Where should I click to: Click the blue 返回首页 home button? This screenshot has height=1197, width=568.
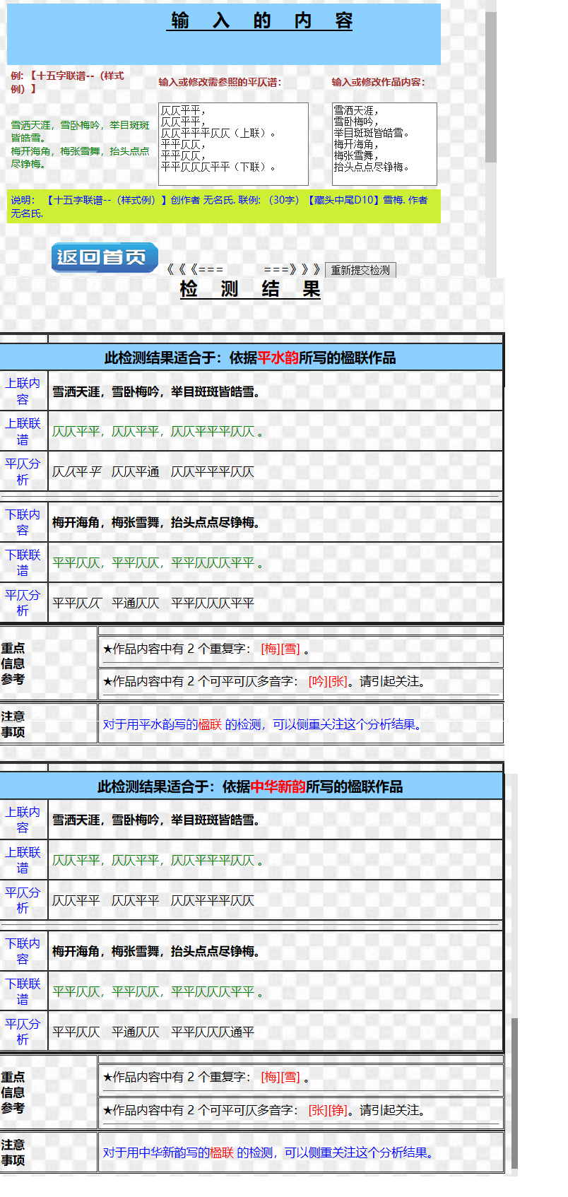coord(104,257)
